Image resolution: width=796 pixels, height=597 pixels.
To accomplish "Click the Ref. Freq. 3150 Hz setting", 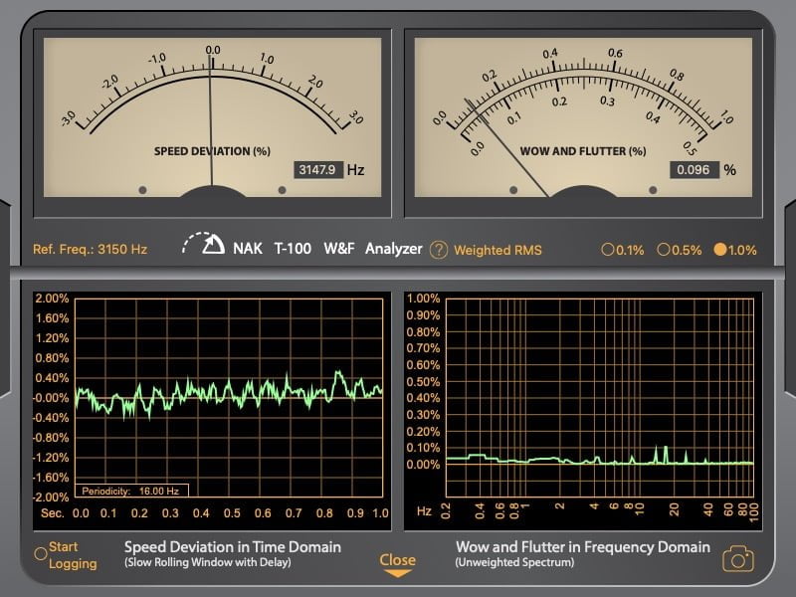I will [x=91, y=250].
